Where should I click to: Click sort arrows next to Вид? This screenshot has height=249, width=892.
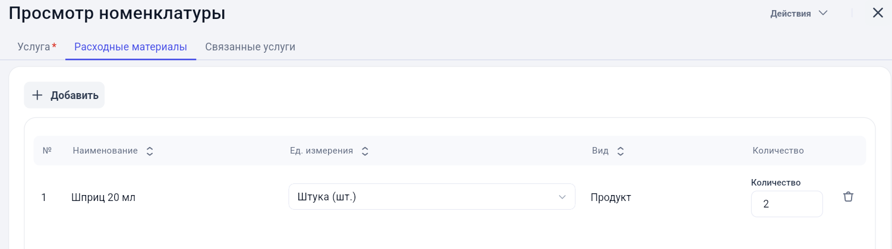click(x=620, y=151)
